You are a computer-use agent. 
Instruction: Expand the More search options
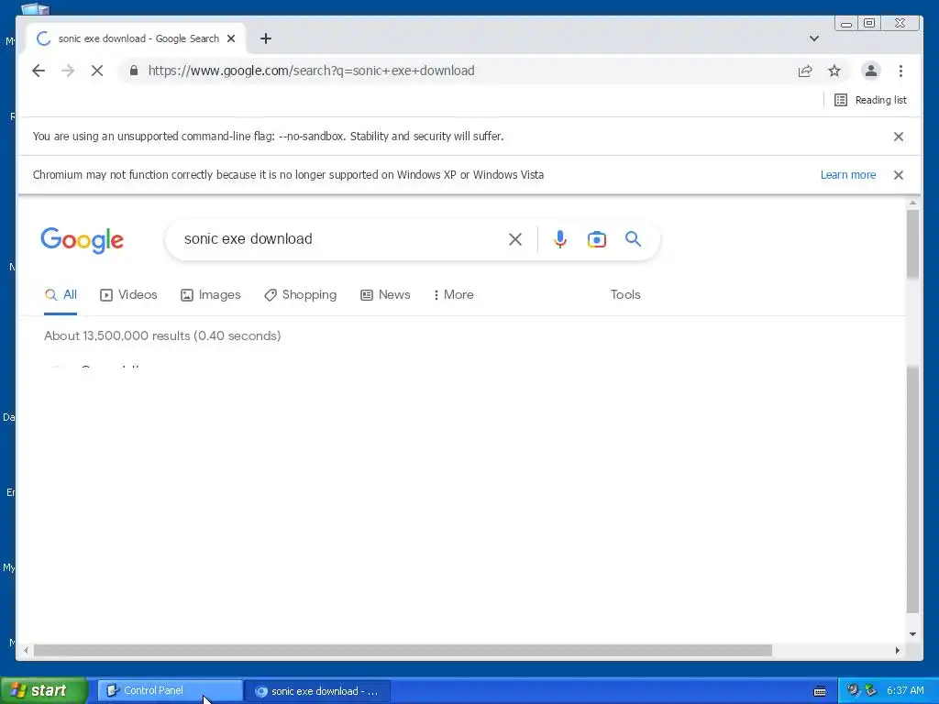pos(453,294)
